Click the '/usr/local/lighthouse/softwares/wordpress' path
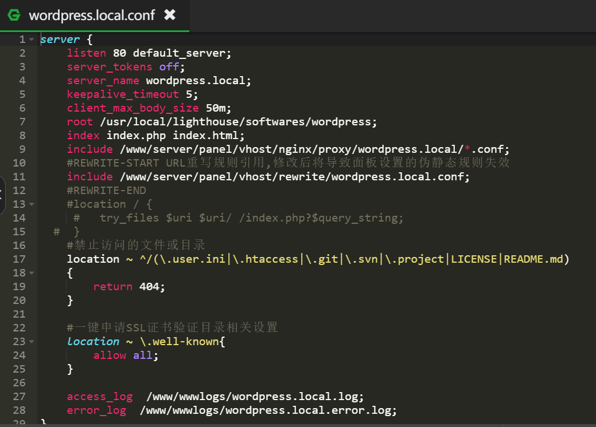Image resolution: width=596 pixels, height=427 pixels. point(235,122)
